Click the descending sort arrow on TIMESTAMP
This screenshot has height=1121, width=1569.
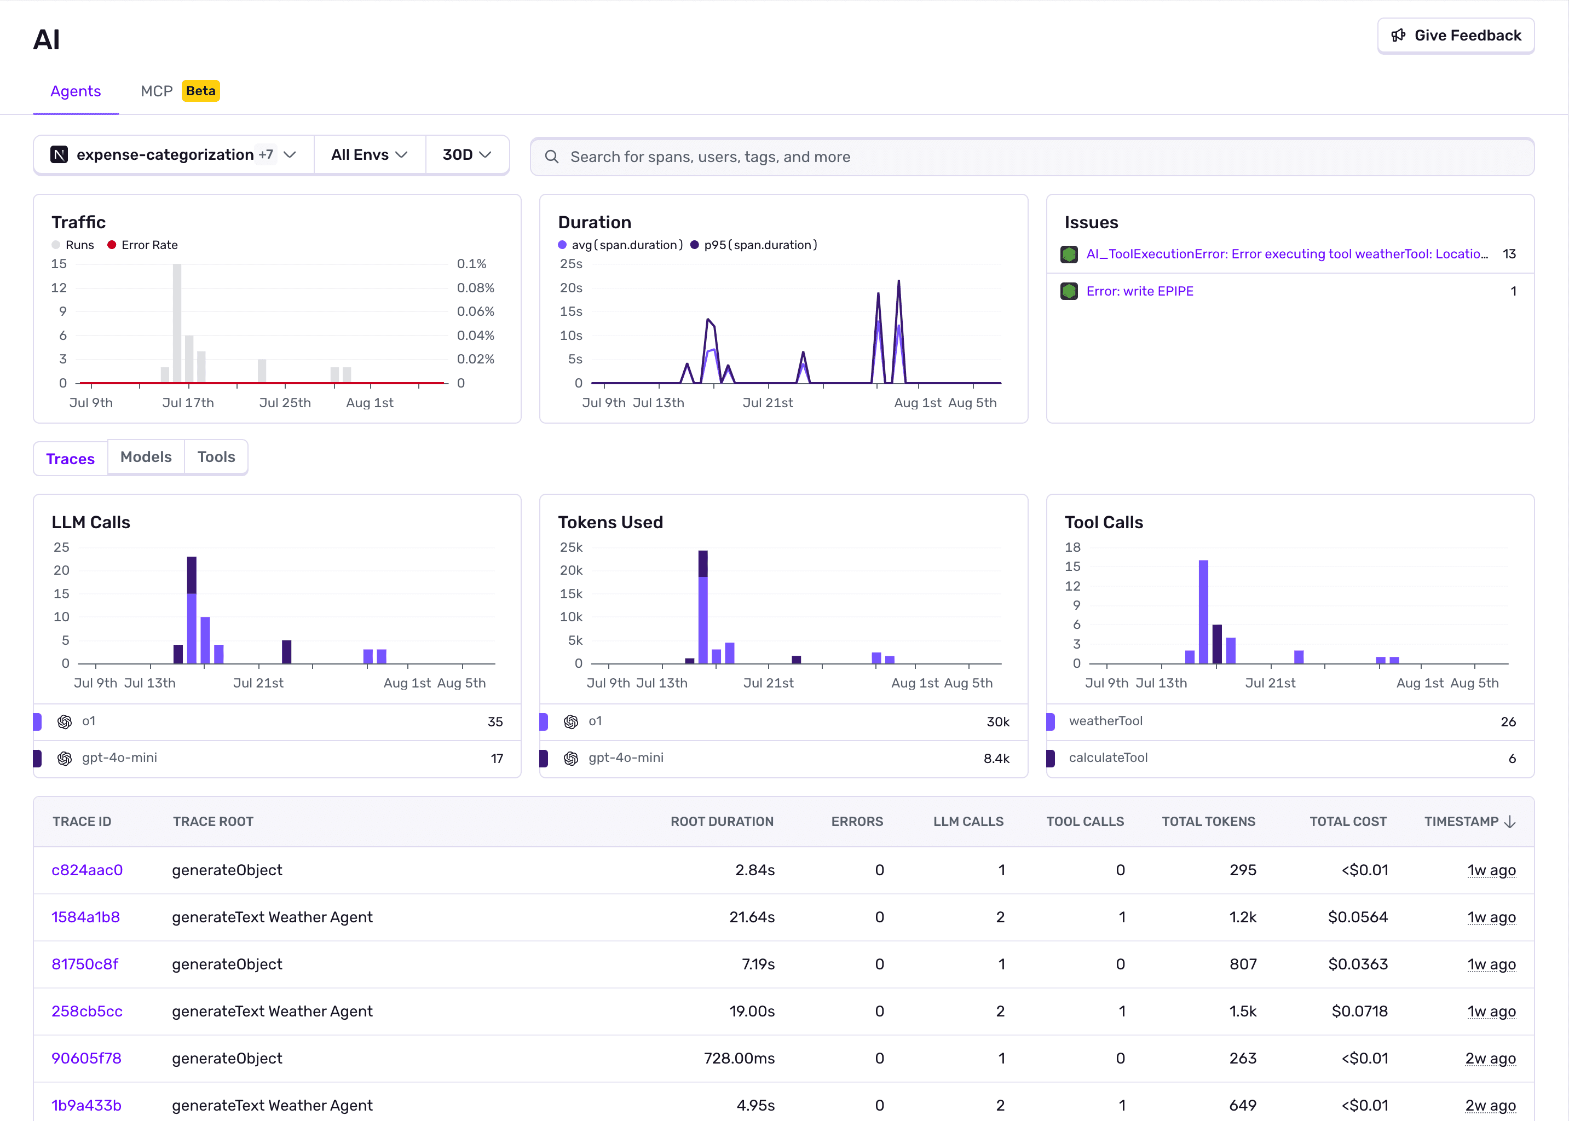pyautogui.click(x=1510, y=822)
